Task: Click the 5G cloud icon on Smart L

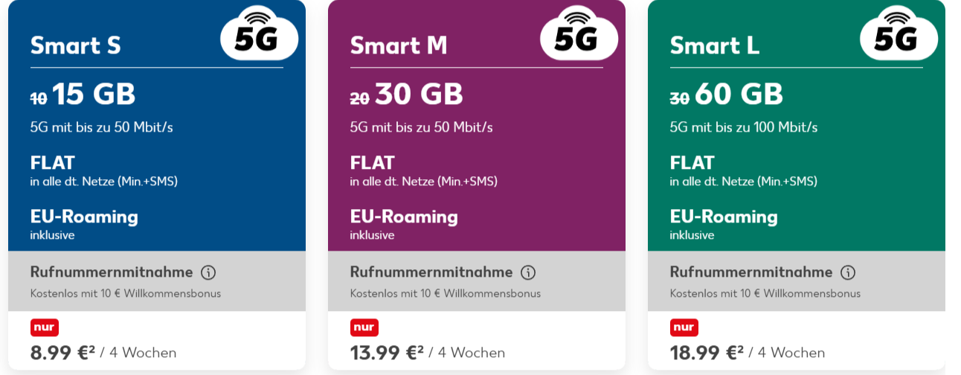Action: tap(899, 34)
